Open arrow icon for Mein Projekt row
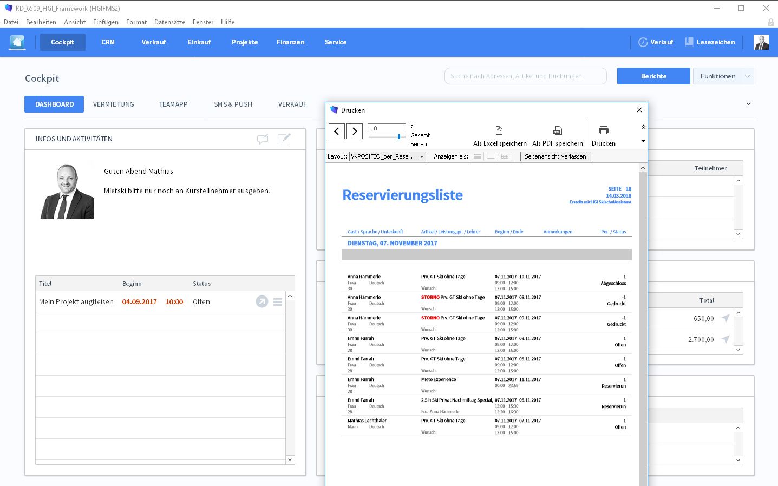The width and height of the screenshot is (778, 486). [262, 302]
